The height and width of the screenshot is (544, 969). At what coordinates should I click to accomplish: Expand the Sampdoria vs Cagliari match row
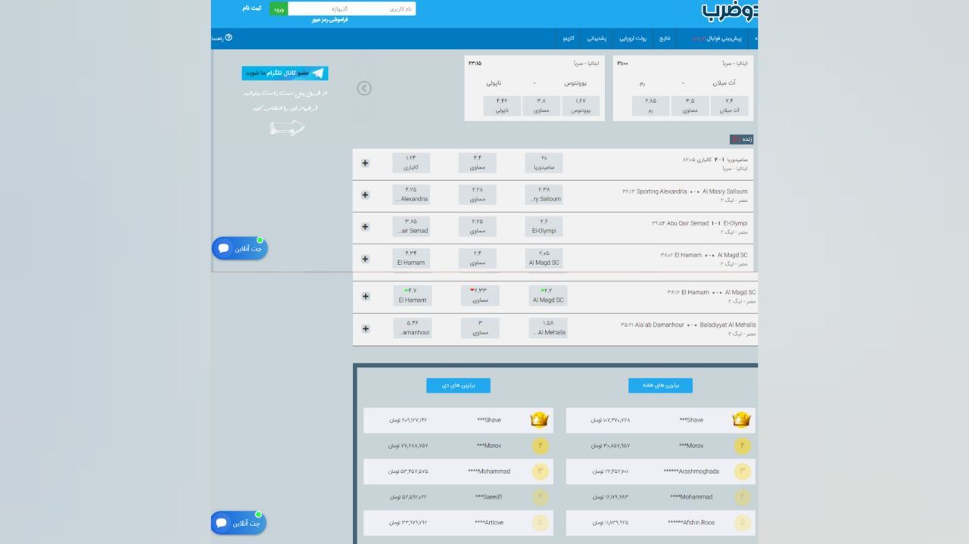click(x=365, y=163)
